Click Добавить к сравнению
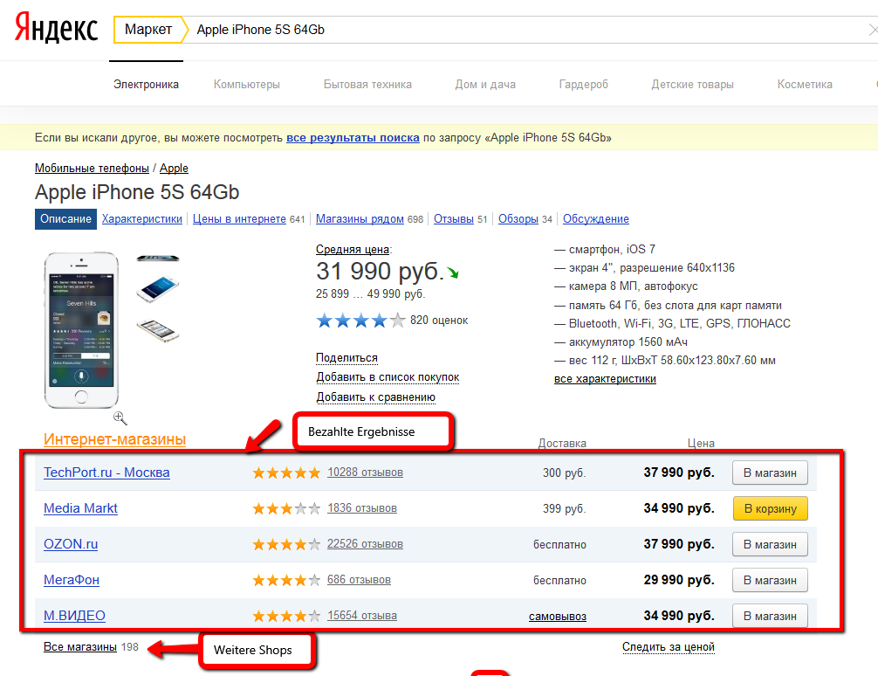The image size is (878, 676). [x=376, y=397]
